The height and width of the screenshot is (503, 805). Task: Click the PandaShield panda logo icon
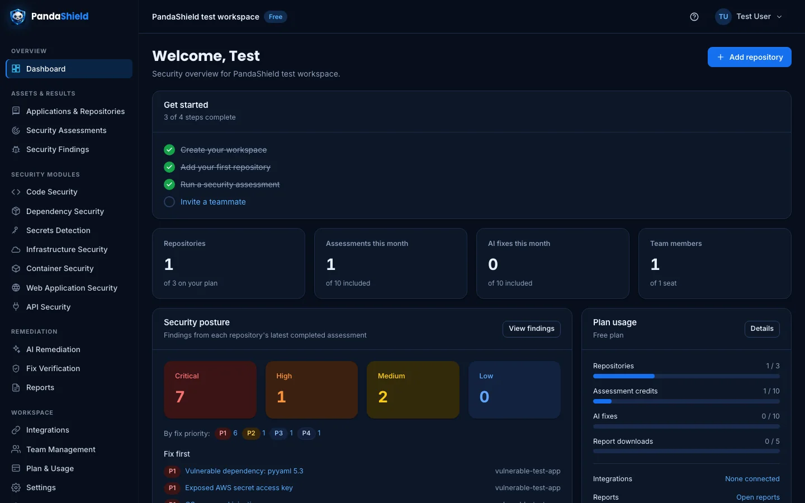click(18, 17)
